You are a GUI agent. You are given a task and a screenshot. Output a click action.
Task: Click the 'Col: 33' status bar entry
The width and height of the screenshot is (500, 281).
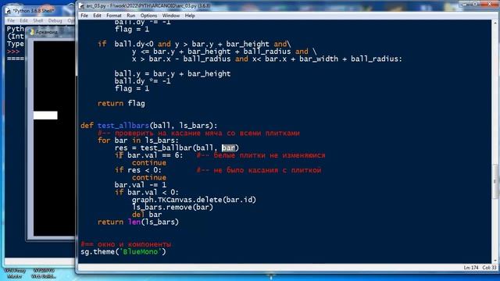click(489, 268)
